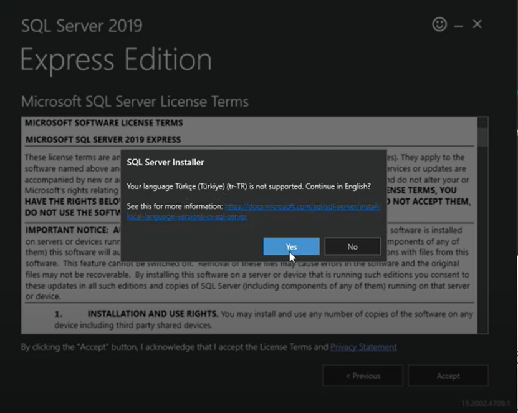Click the smiley feedback icon
The width and height of the screenshot is (518, 413).
(439, 24)
